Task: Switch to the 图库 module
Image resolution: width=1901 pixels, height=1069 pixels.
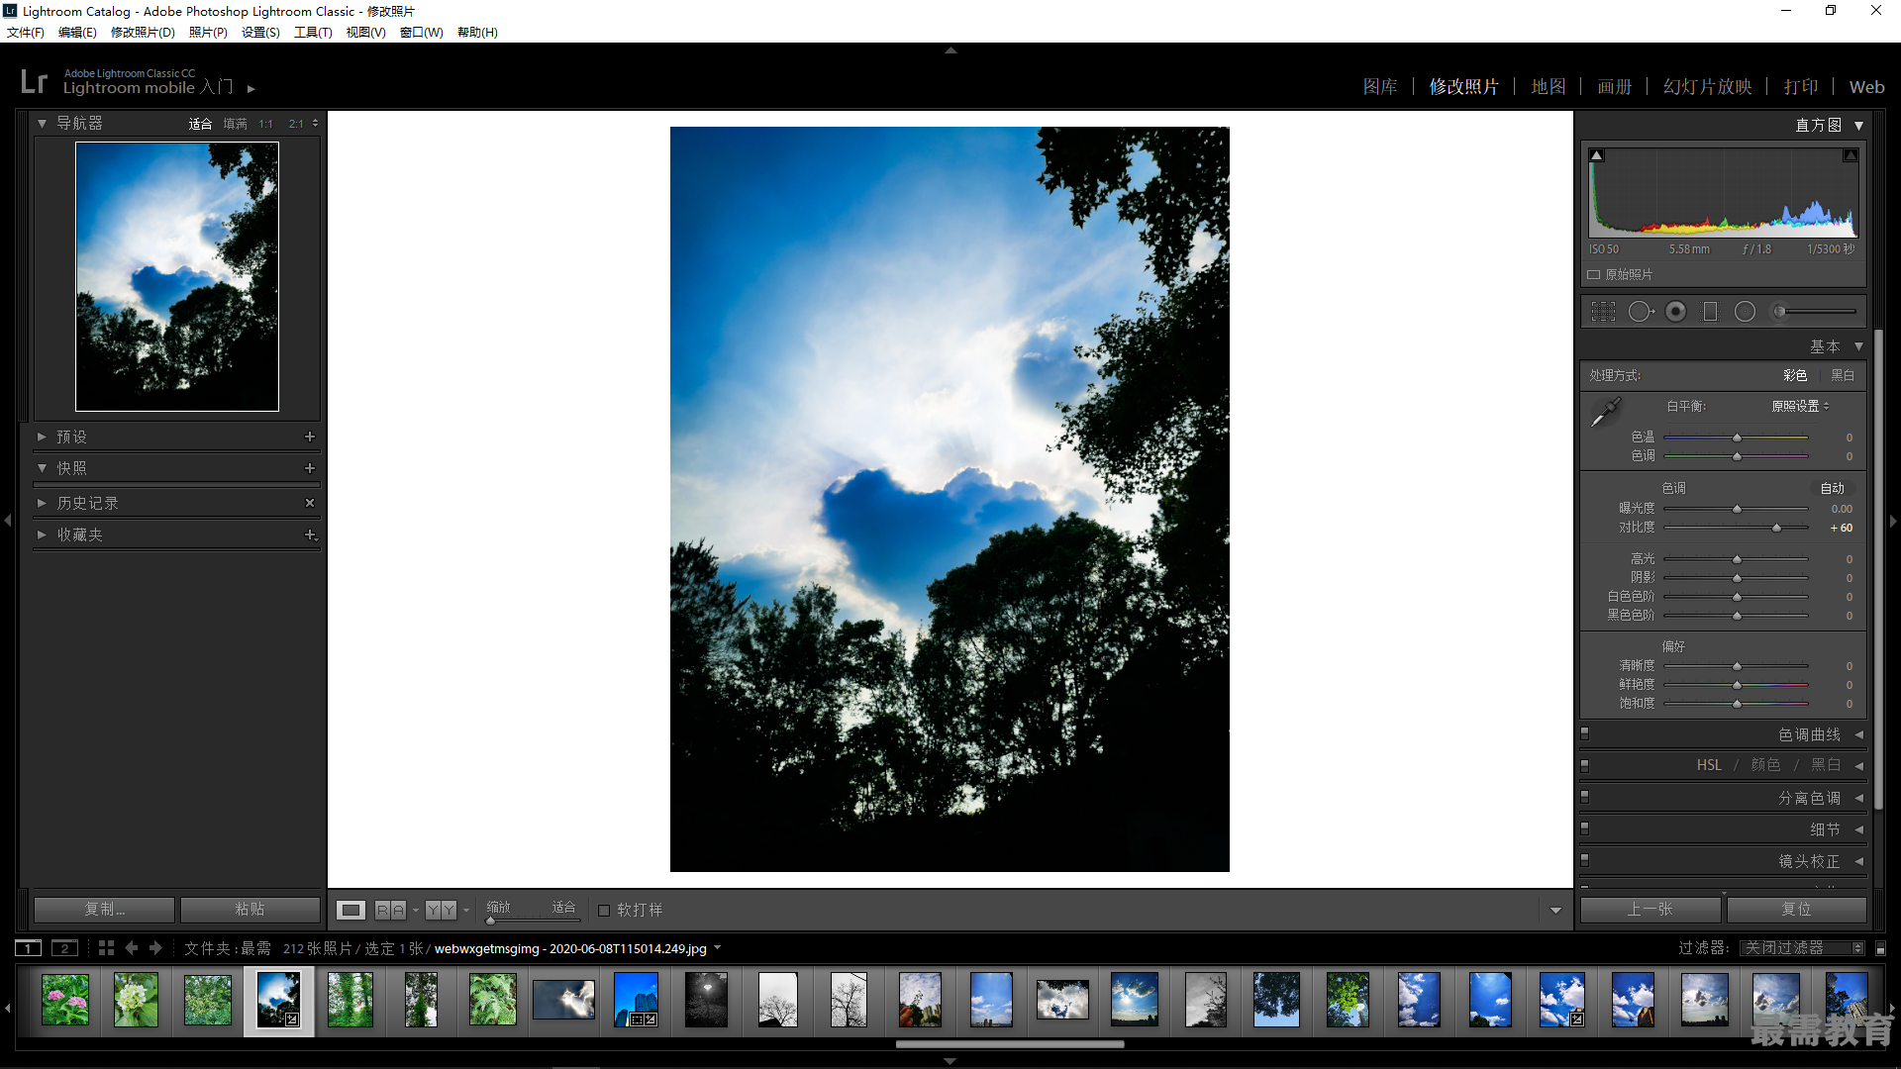Action: tap(1380, 87)
